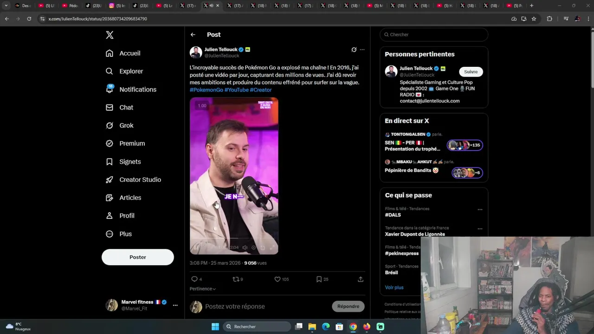Open Signets bookmarks page
Viewport: 594px width, 334px height.
tap(123, 161)
